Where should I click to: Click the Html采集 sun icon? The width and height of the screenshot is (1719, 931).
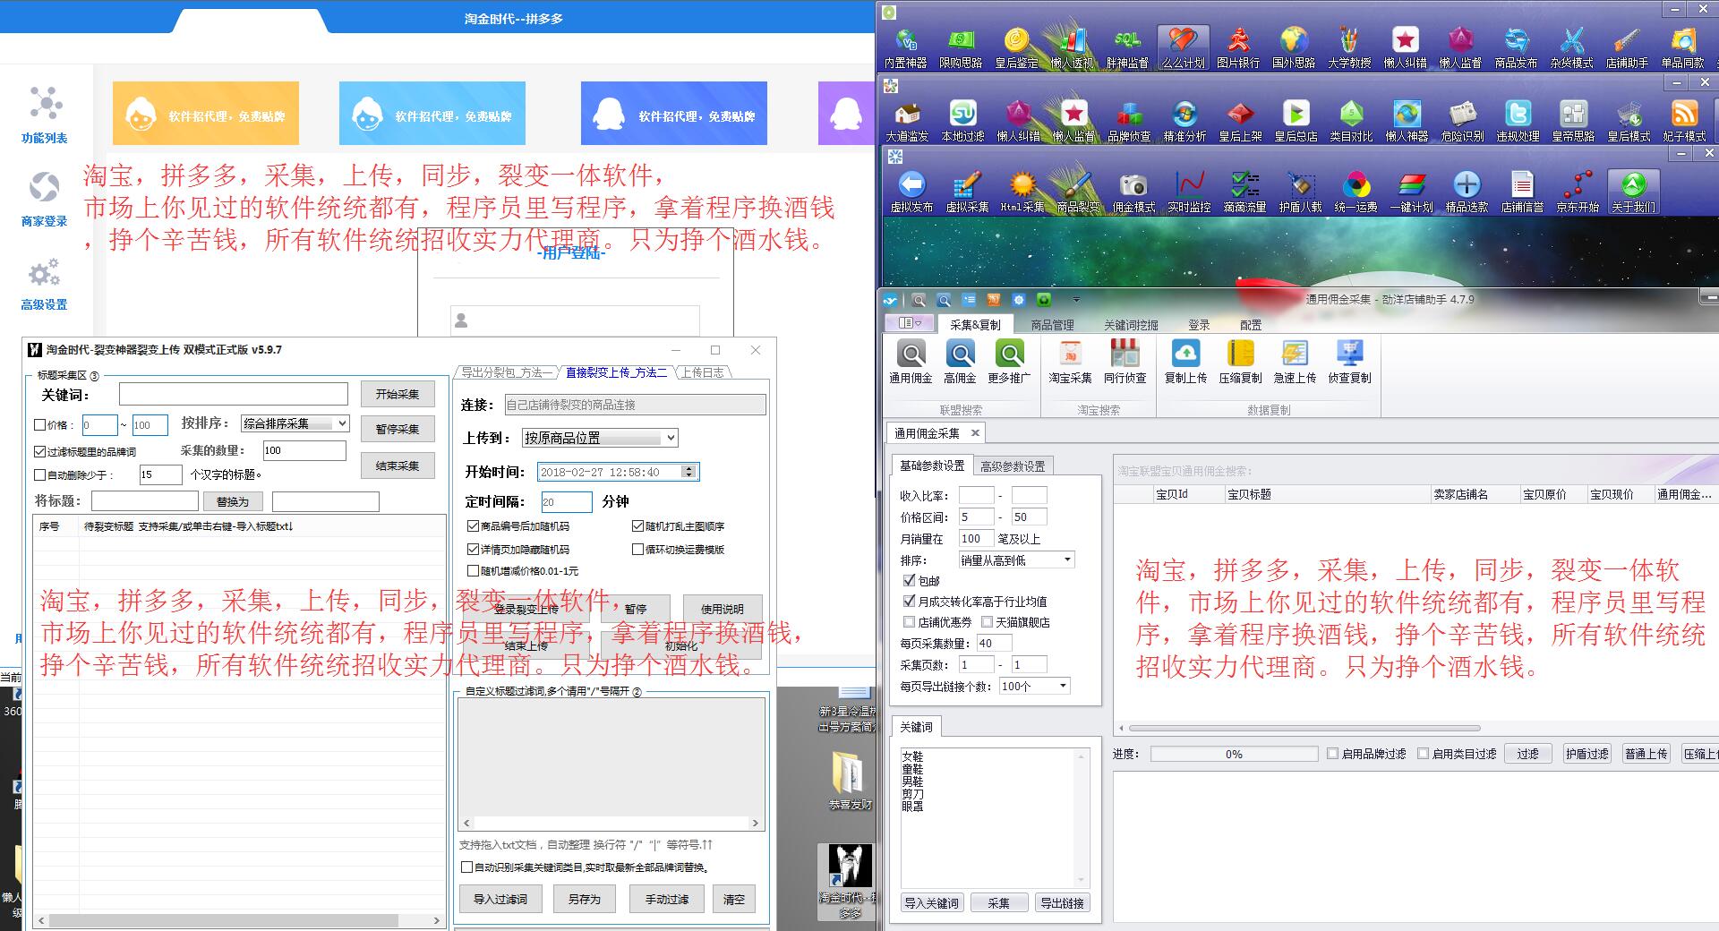(1022, 192)
